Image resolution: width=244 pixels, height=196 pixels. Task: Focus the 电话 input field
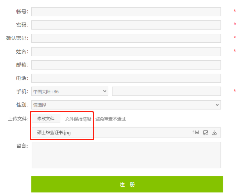coord(126,78)
